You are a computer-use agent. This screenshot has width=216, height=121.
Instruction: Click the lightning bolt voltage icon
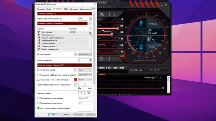click(x=141, y=24)
